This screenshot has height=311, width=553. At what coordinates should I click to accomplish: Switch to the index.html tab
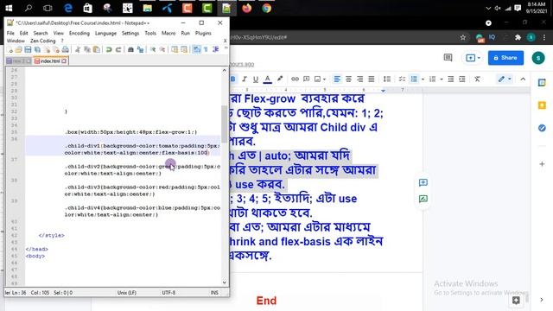[50, 61]
